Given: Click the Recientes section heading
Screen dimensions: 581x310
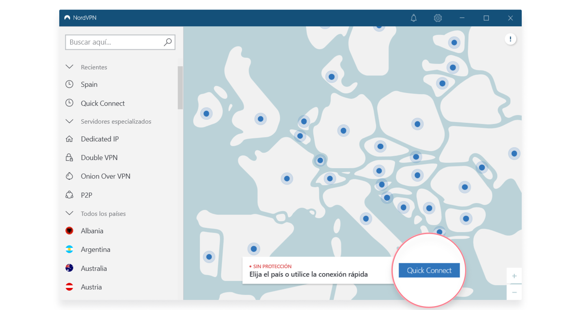Looking at the screenshot, I should (x=94, y=67).
